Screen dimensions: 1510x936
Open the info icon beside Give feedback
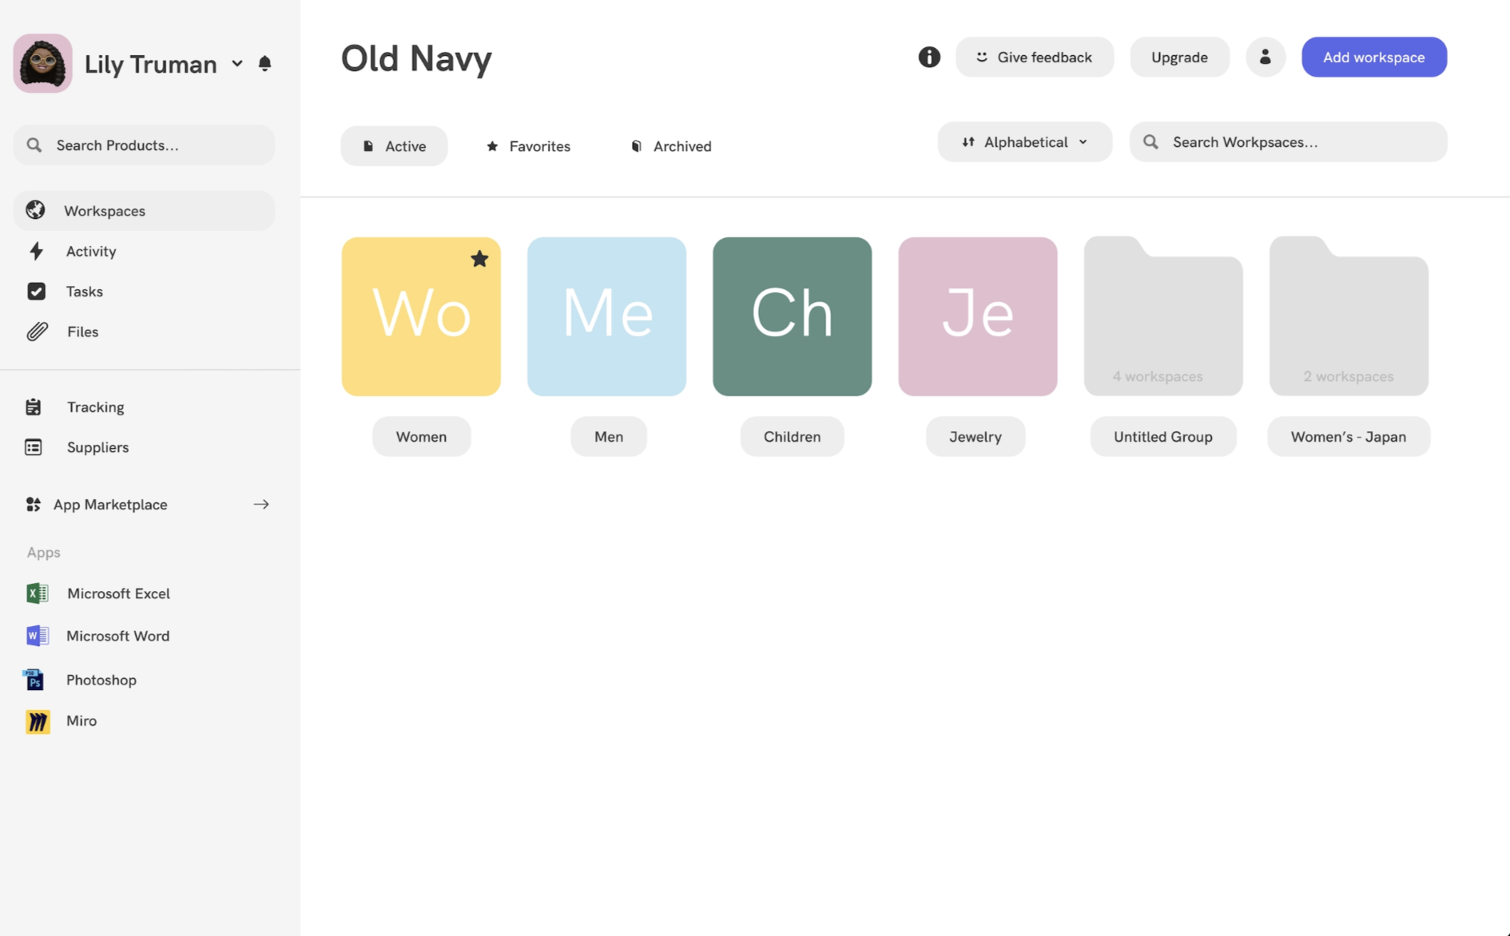pos(928,57)
